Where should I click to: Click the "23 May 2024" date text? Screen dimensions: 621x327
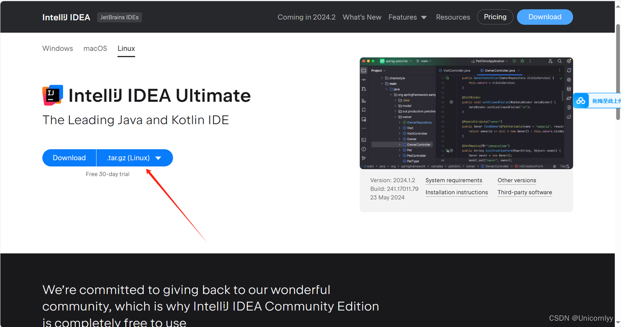pos(387,198)
